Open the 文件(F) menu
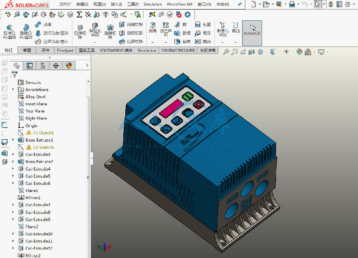 click(65, 4)
